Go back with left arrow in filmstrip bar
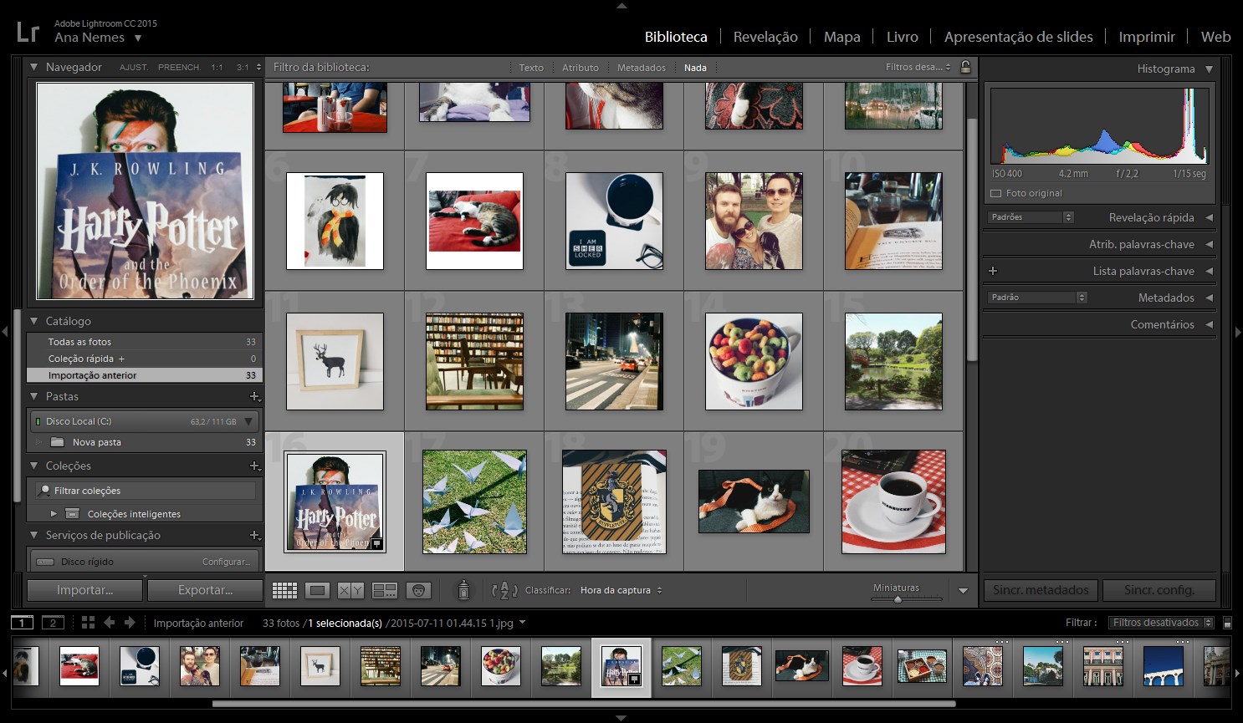Image resolution: width=1243 pixels, height=723 pixels. 109,623
